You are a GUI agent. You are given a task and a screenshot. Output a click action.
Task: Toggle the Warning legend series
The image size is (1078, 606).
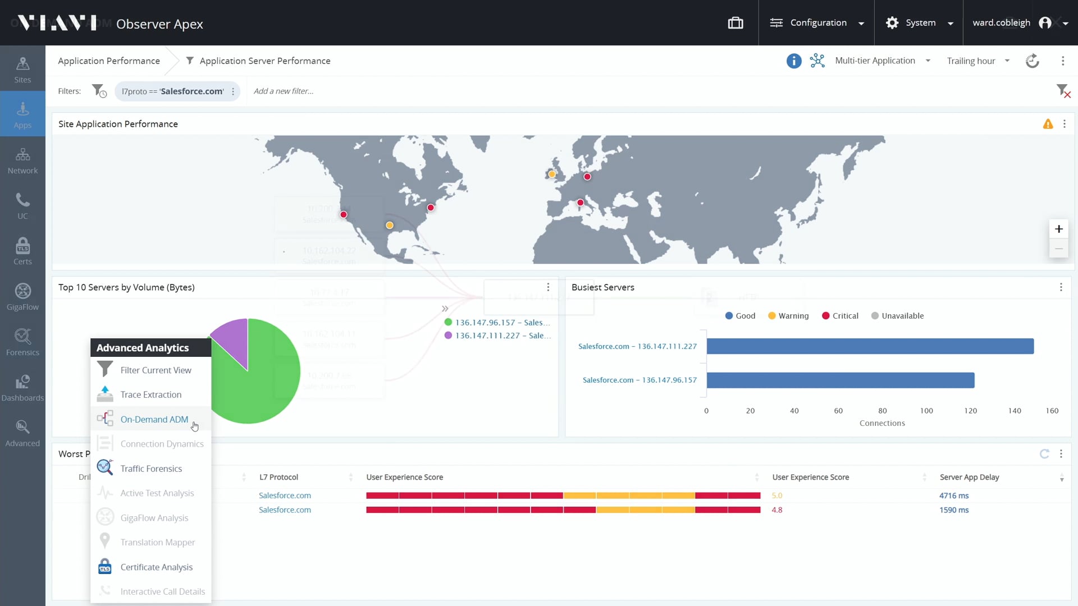click(788, 316)
